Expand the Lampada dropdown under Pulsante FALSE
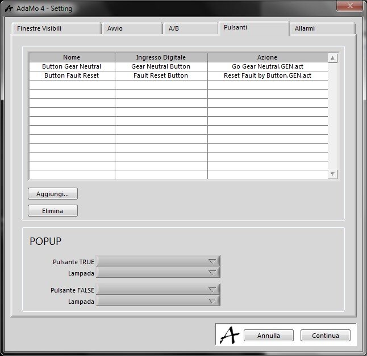 click(158, 301)
